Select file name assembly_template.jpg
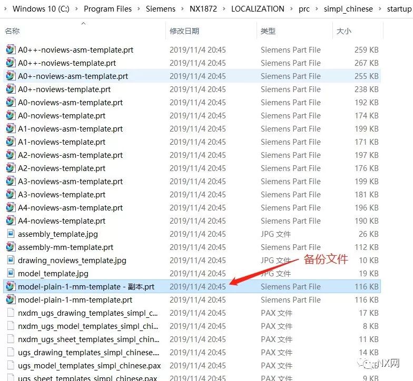The height and width of the screenshot is (381, 413). pyautogui.click(x=58, y=234)
